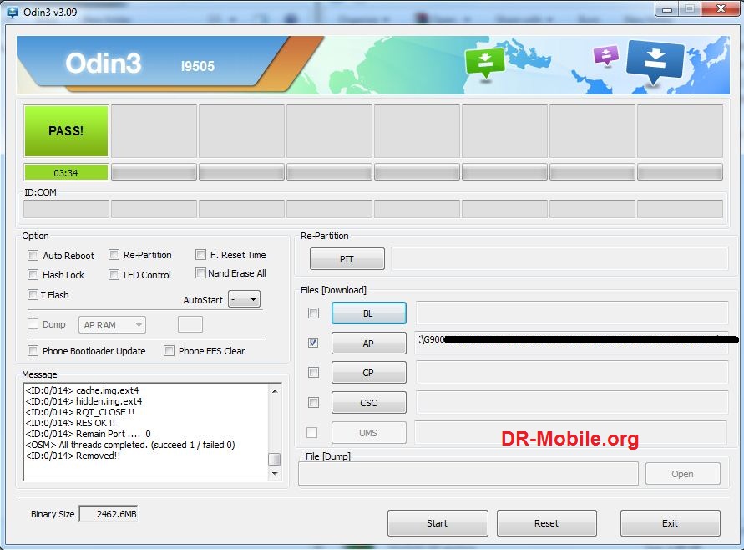Screen dimensions: 744x550
Task: Click the UMS button
Action: pos(369,433)
